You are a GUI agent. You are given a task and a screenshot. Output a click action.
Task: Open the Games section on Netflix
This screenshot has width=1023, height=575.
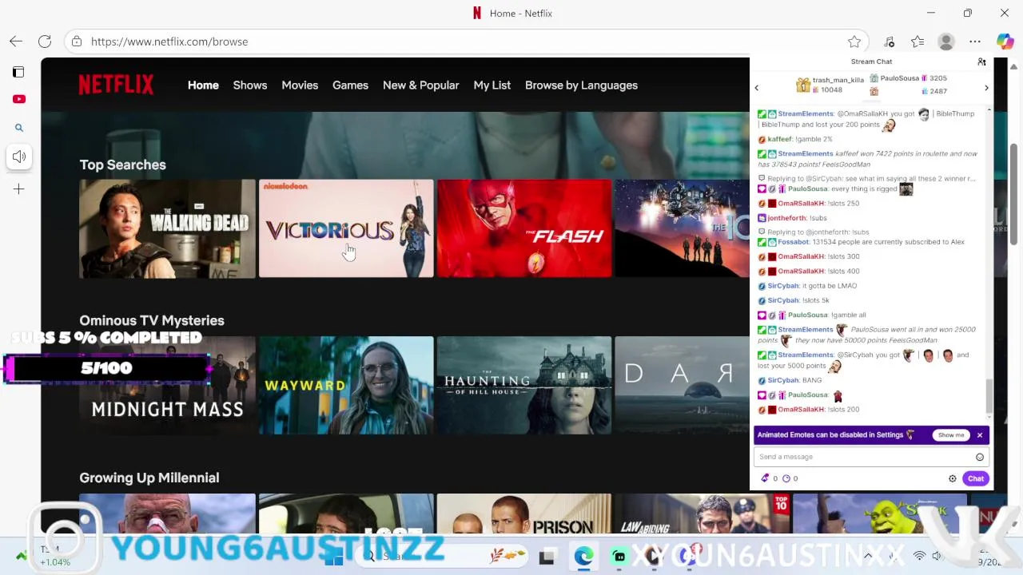[350, 85]
